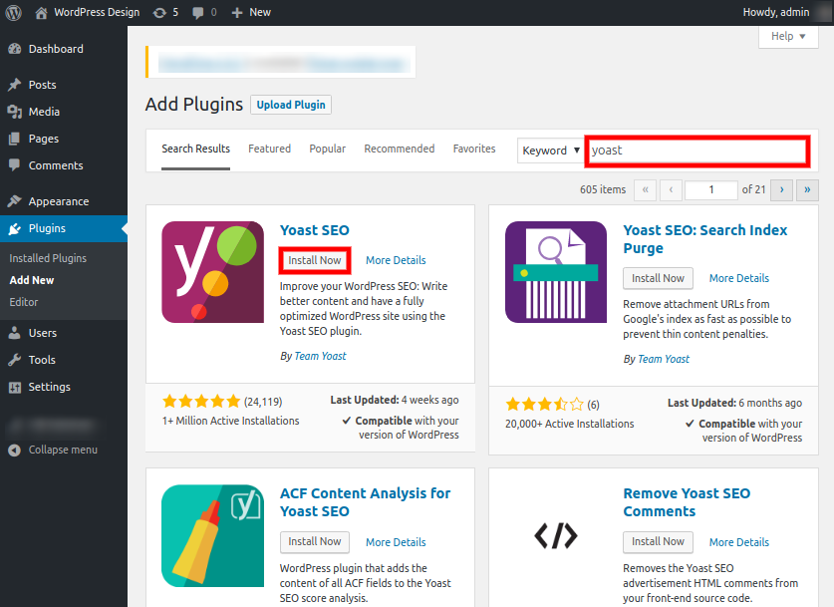Install Now for Yoast SEO: Search Index Purge
Screen dimensions: 834x607
click(658, 278)
